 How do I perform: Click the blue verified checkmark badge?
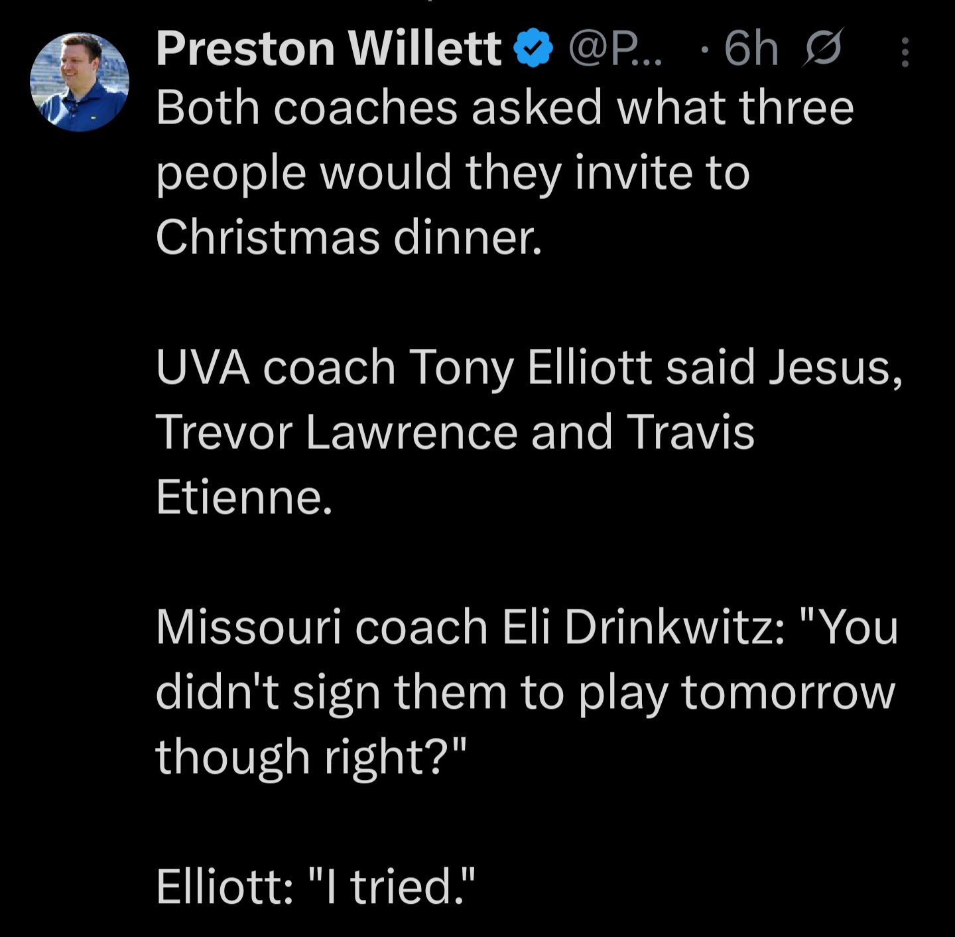[533, 49]
